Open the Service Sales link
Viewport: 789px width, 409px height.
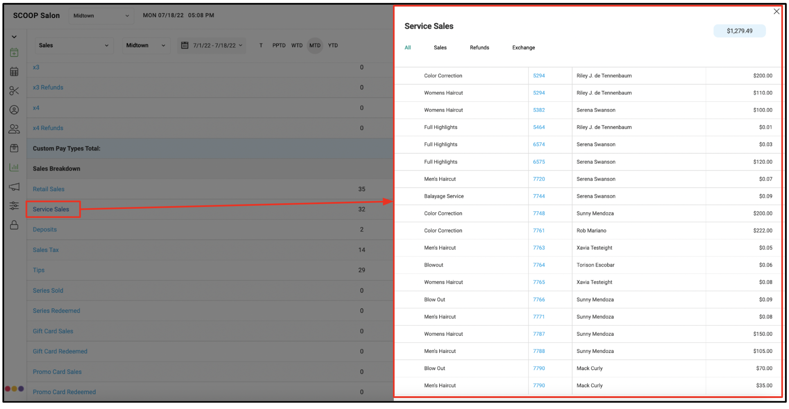coord(51,209)
